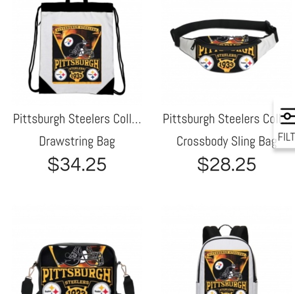Screen dimensions: 295x294
Task: Open the black messenger bag image
Action: 78,269
